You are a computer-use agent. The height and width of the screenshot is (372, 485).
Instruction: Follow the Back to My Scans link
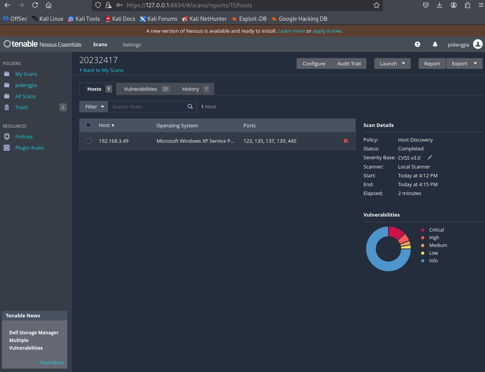(102, 70)
